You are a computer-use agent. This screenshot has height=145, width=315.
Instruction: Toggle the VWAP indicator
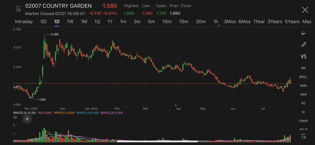pos(304,121)
